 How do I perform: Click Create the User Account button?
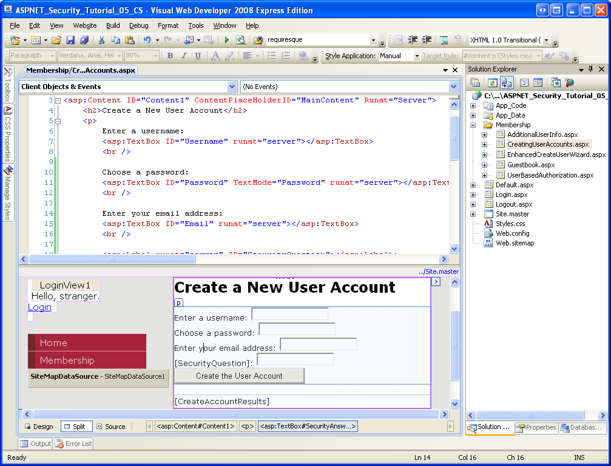(239, 376)
